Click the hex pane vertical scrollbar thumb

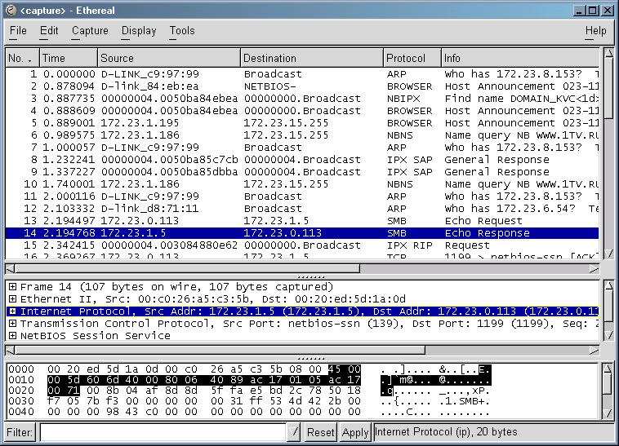pos(608,384)
